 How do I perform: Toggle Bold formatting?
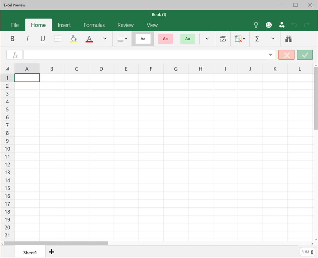click(x=12, y=39)
